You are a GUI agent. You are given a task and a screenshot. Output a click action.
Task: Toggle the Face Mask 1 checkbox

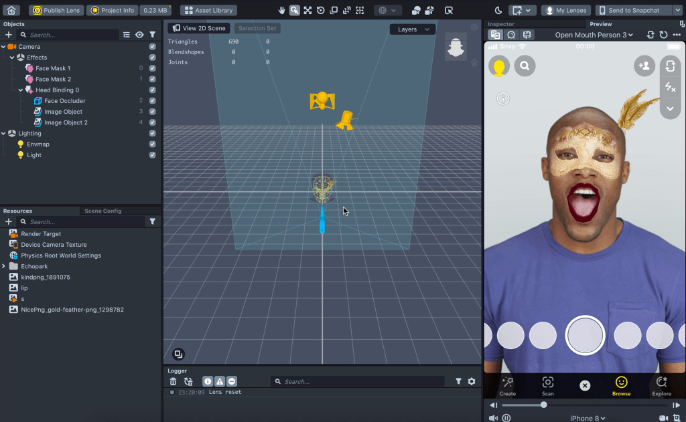(153, 68)
